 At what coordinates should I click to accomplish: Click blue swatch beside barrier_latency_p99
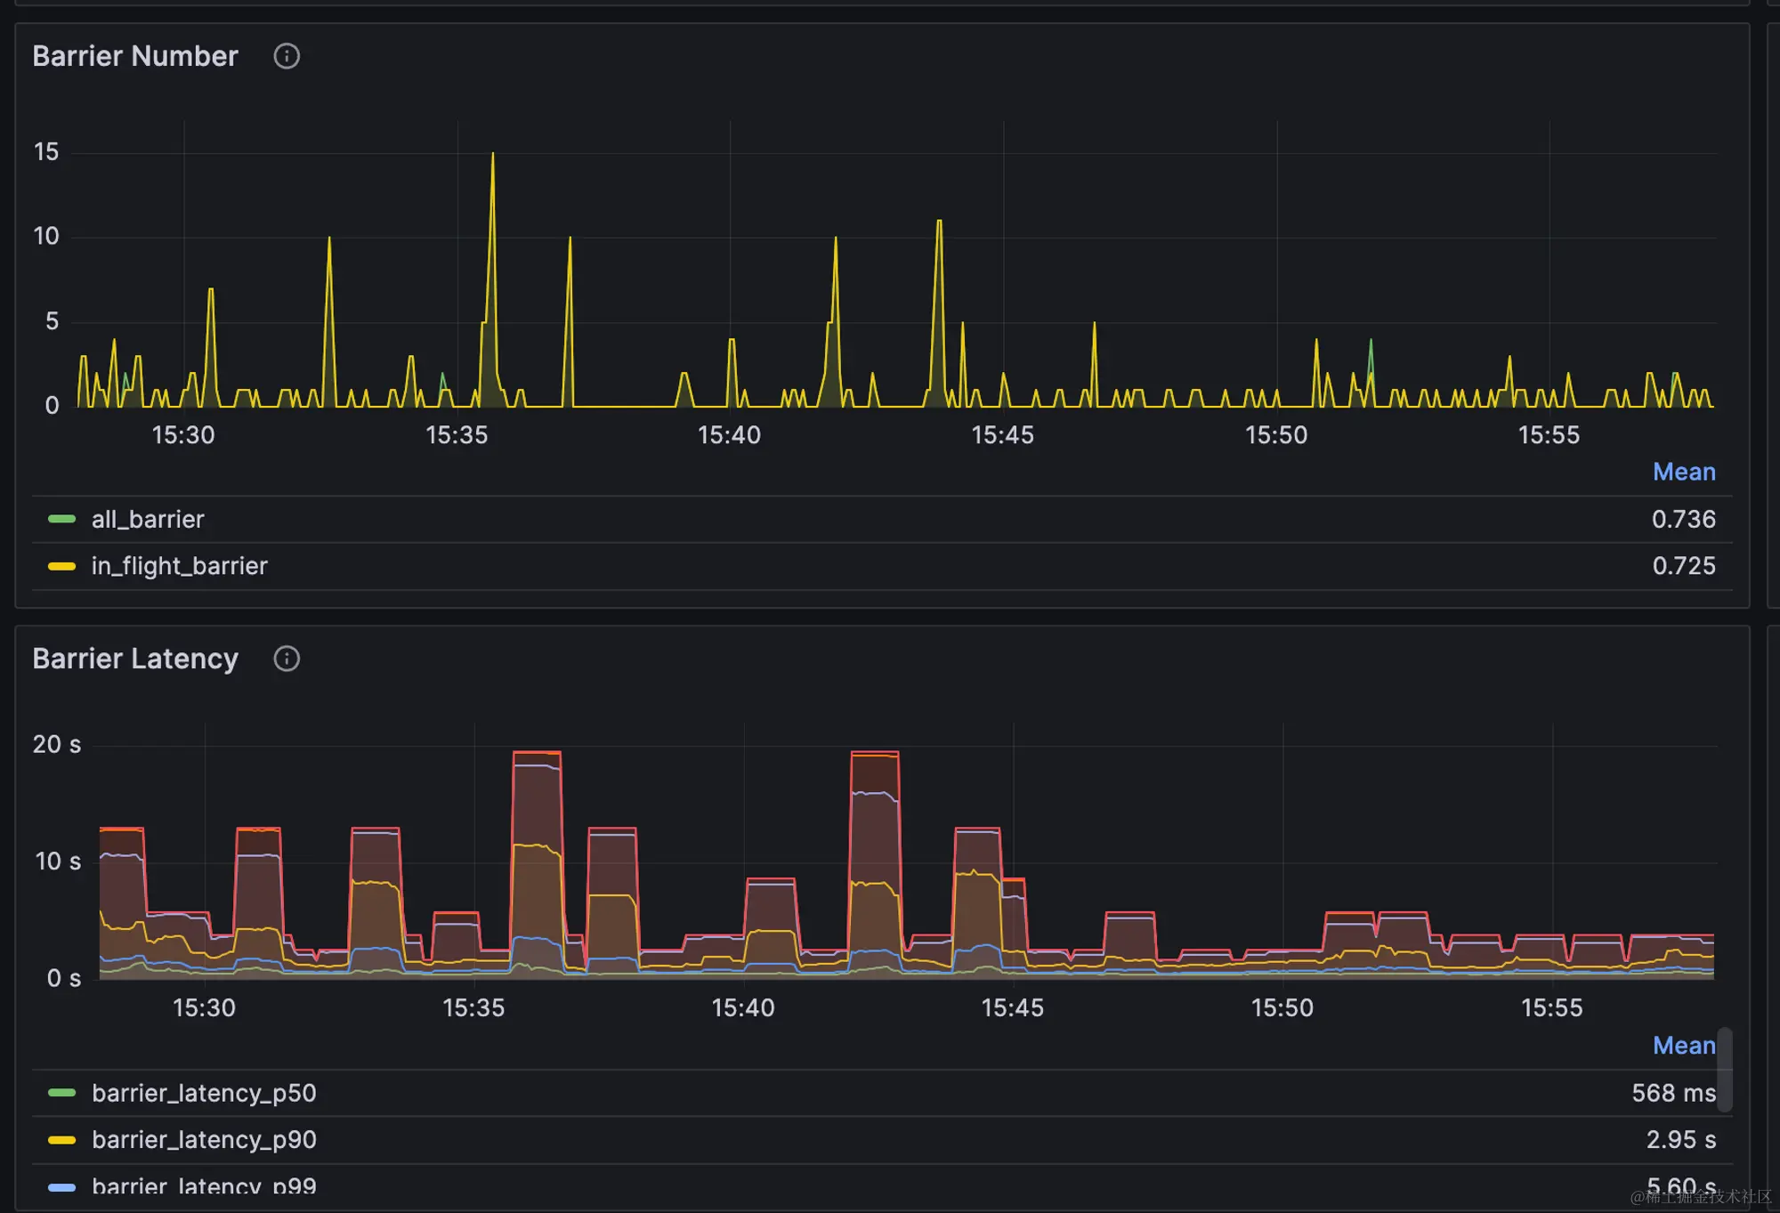click(x=61, y=1186)
